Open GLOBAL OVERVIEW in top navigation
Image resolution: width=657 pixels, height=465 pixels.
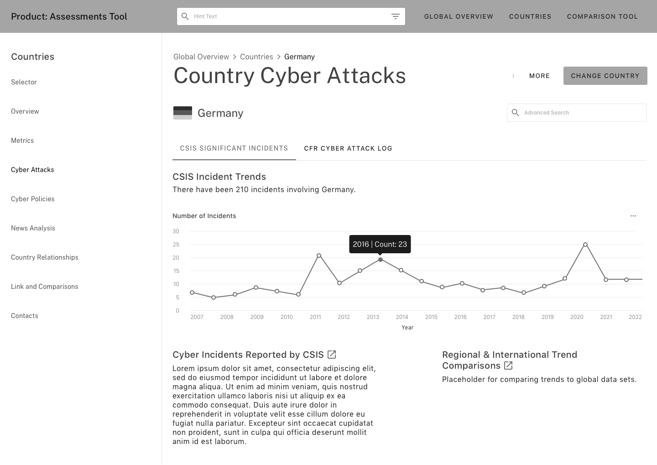point(459,16)
